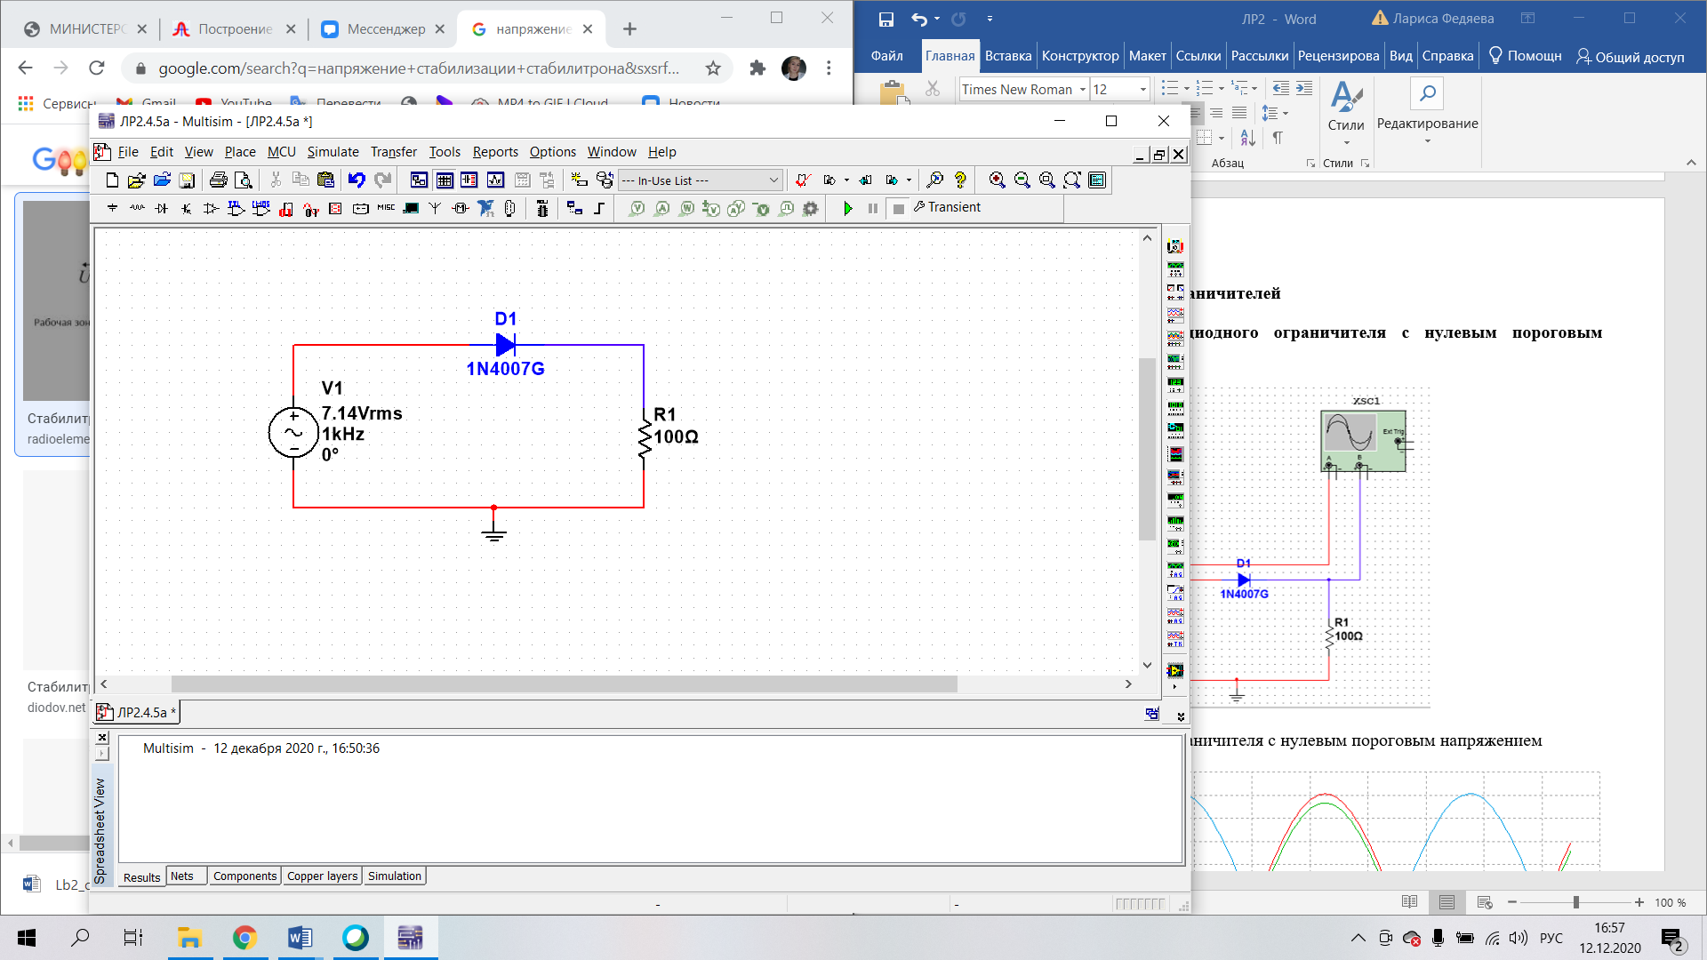
Task: Open print preview in Multisim
Action: [243, 180]
